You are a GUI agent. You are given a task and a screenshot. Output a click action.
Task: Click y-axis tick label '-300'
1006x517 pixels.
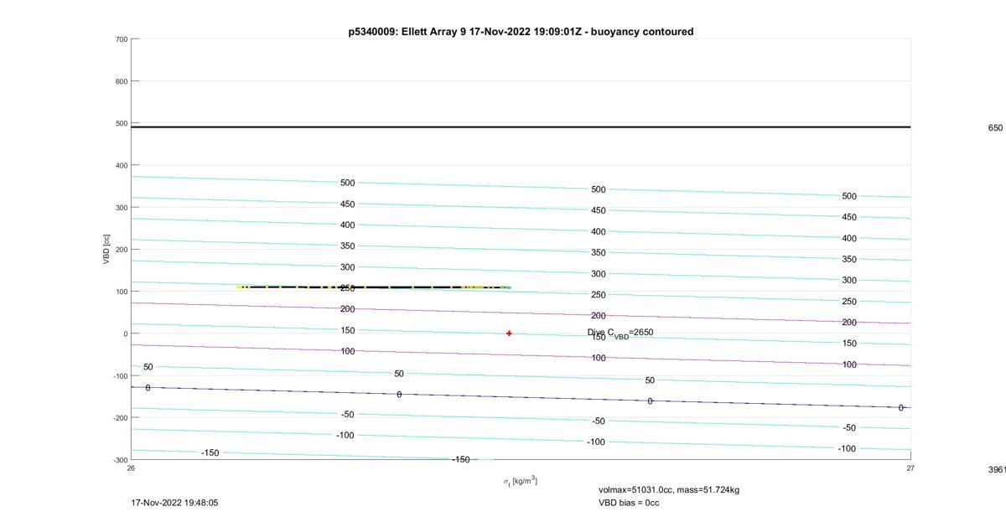click(120, 460)
